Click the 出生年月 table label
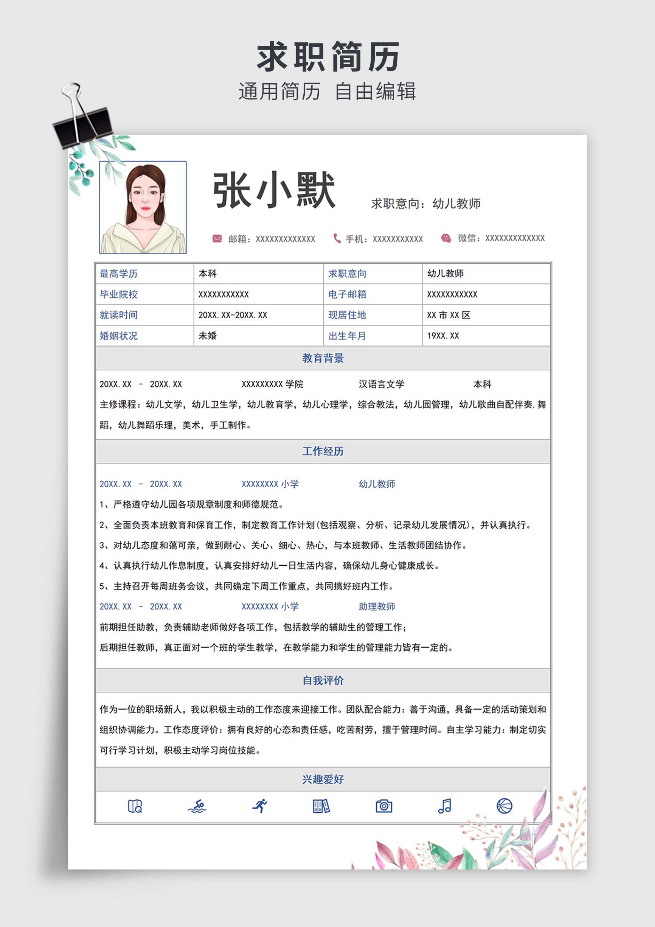Screen dimensions: 655x927 347,336
